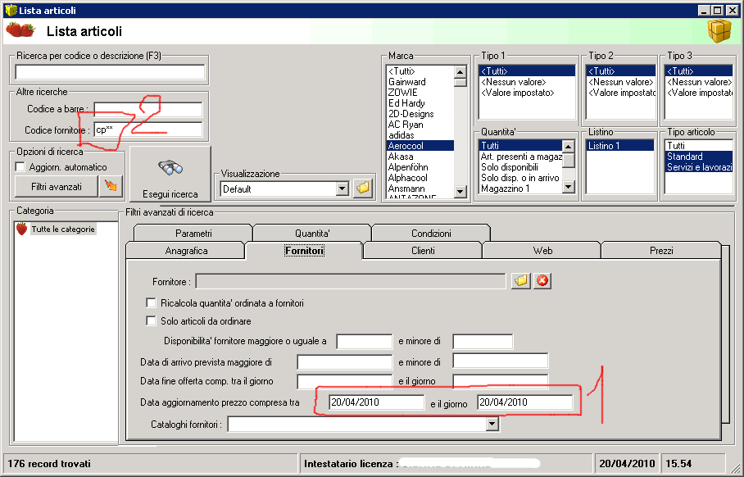This screenshot has width=744, height=477.
Task: Open the Quantita' tab
Action: [x=312, y=233]
